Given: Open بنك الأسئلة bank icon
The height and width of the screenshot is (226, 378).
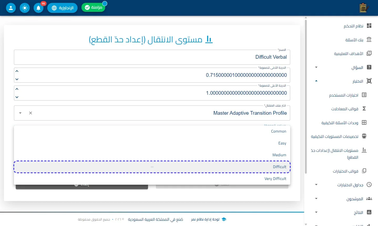Looking at the screenshot, I should click(369, 39).
